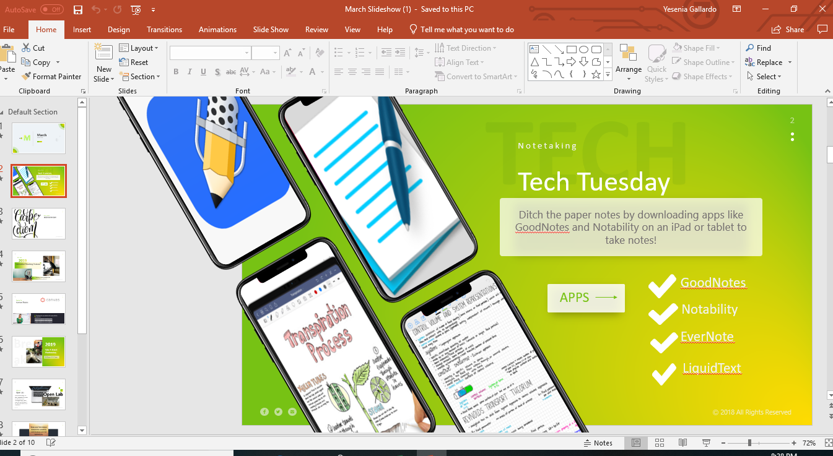Screen dimensions: 833x456
Task: Select the star shape in the gallery
Action: click(596, 74)
